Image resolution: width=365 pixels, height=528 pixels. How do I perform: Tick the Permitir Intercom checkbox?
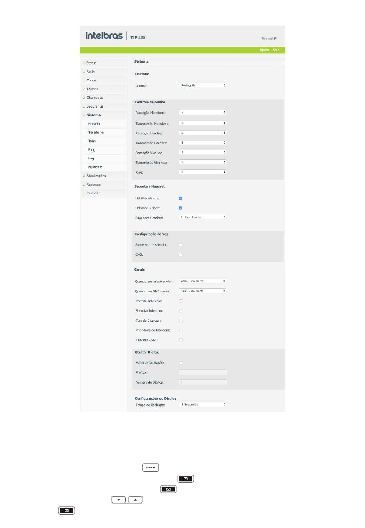(x=181, y=301)
